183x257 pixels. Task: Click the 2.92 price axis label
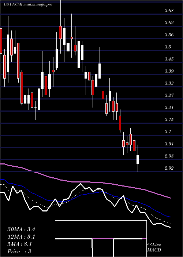169,168
